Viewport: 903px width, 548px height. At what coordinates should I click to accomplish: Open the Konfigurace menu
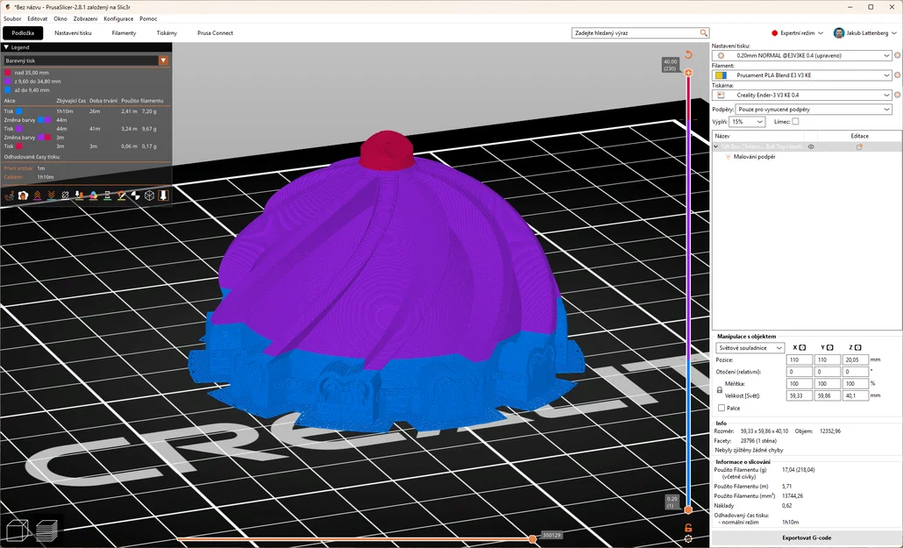118,18
